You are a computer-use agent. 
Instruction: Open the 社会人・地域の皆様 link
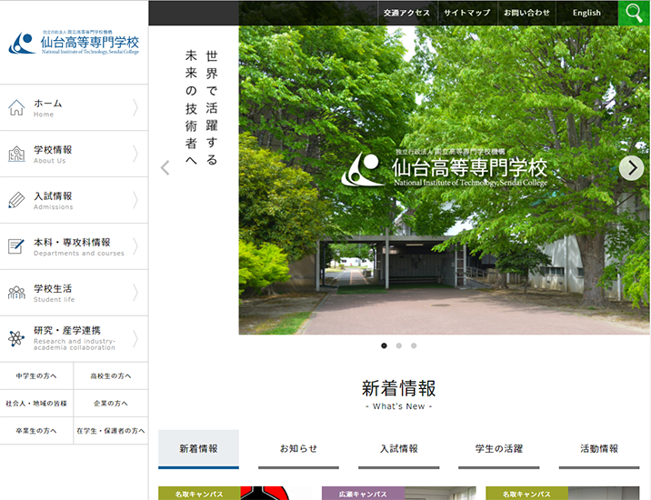(36, 404)
